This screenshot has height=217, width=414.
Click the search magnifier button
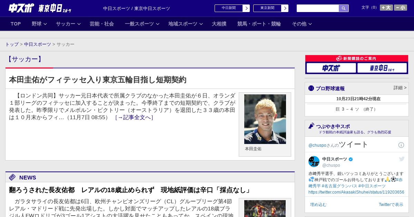tap(344, 8)
